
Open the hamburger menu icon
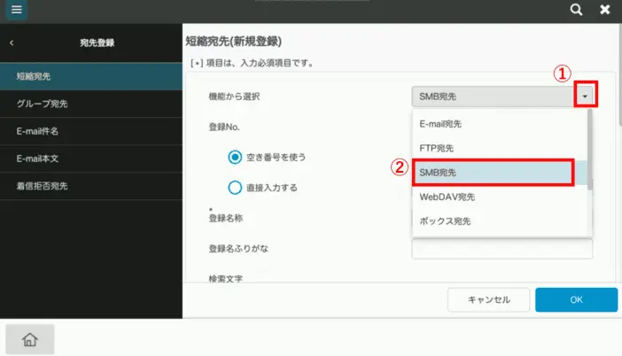point(18,11)
